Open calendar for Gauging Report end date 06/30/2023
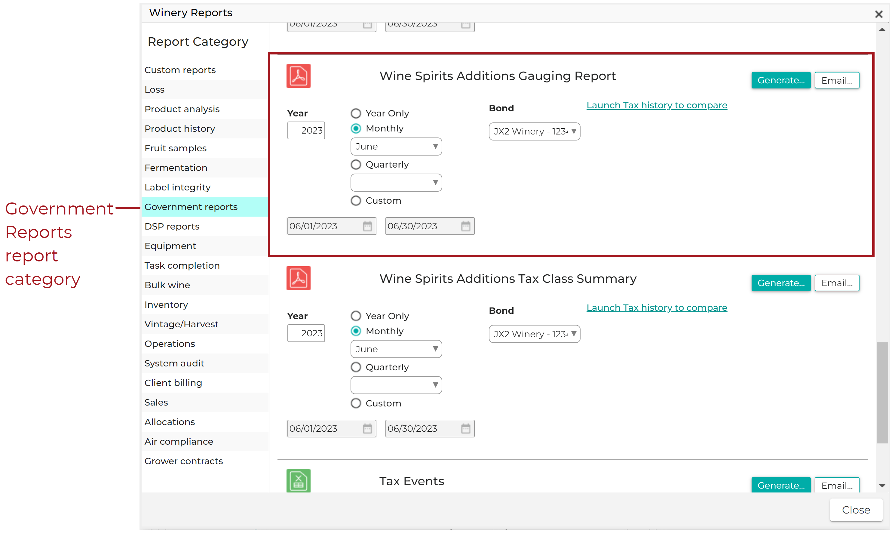892x534 pixels. click(x=465, y=226)
